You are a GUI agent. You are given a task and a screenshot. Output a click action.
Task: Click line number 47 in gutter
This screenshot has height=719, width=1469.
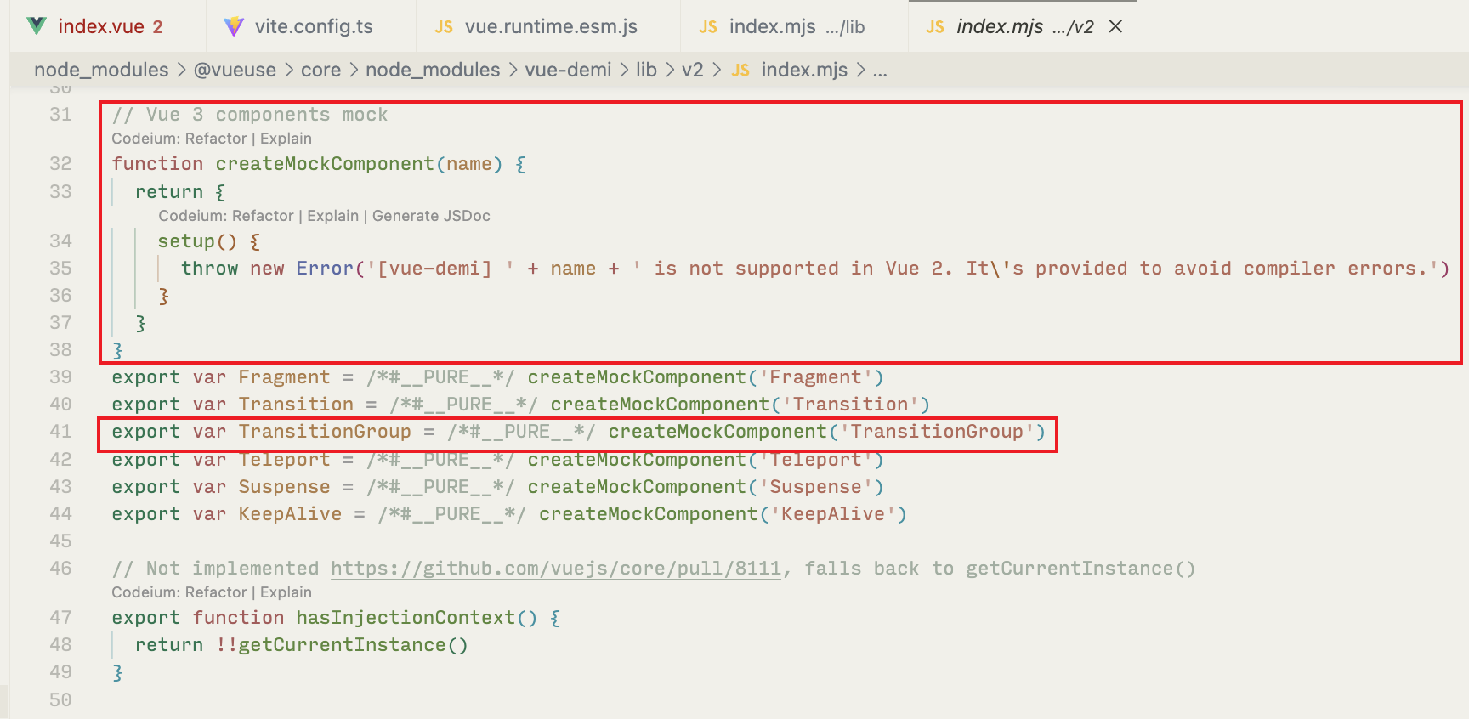click(60, 617)
